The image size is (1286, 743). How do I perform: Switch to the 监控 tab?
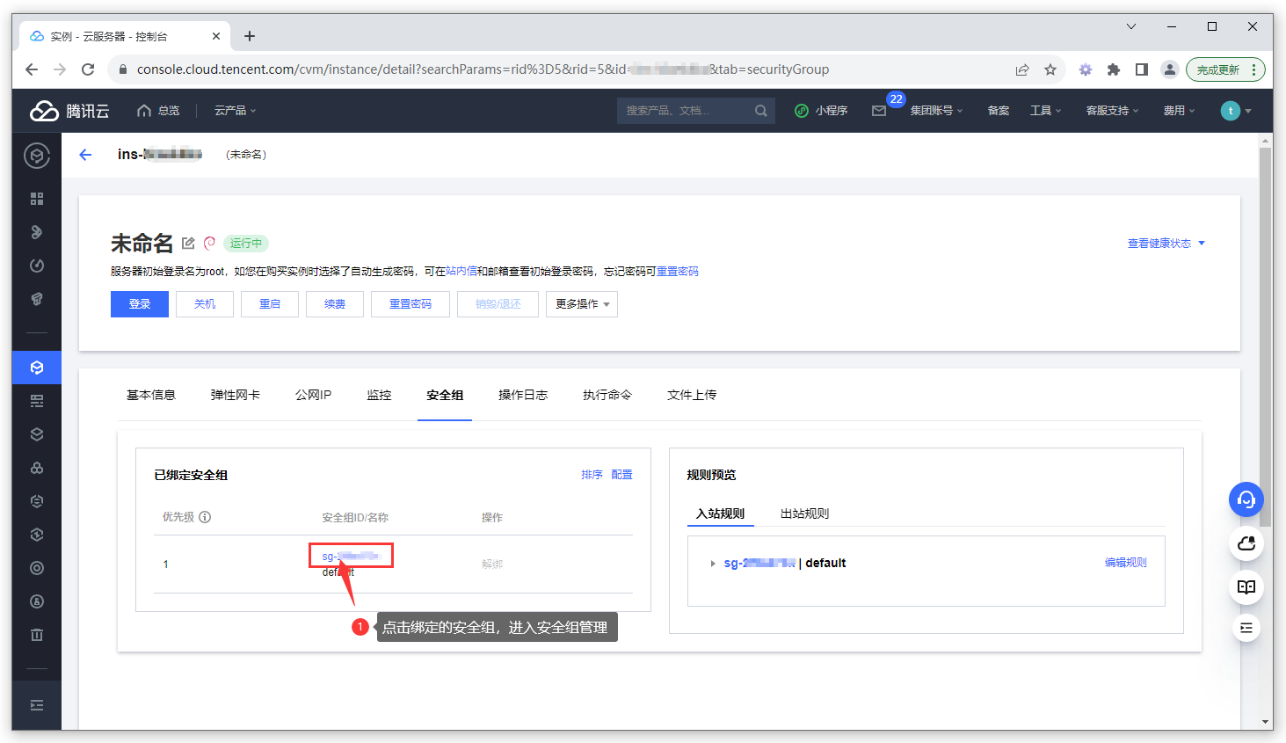[379, 395]
